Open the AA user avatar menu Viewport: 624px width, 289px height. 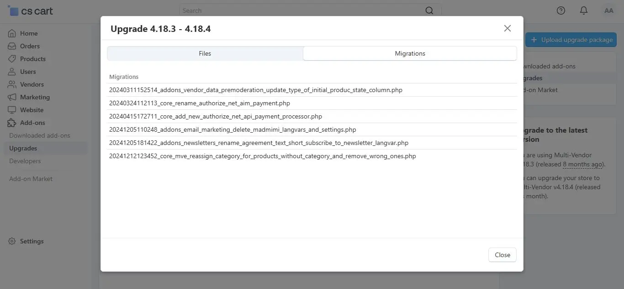point(608,10)
